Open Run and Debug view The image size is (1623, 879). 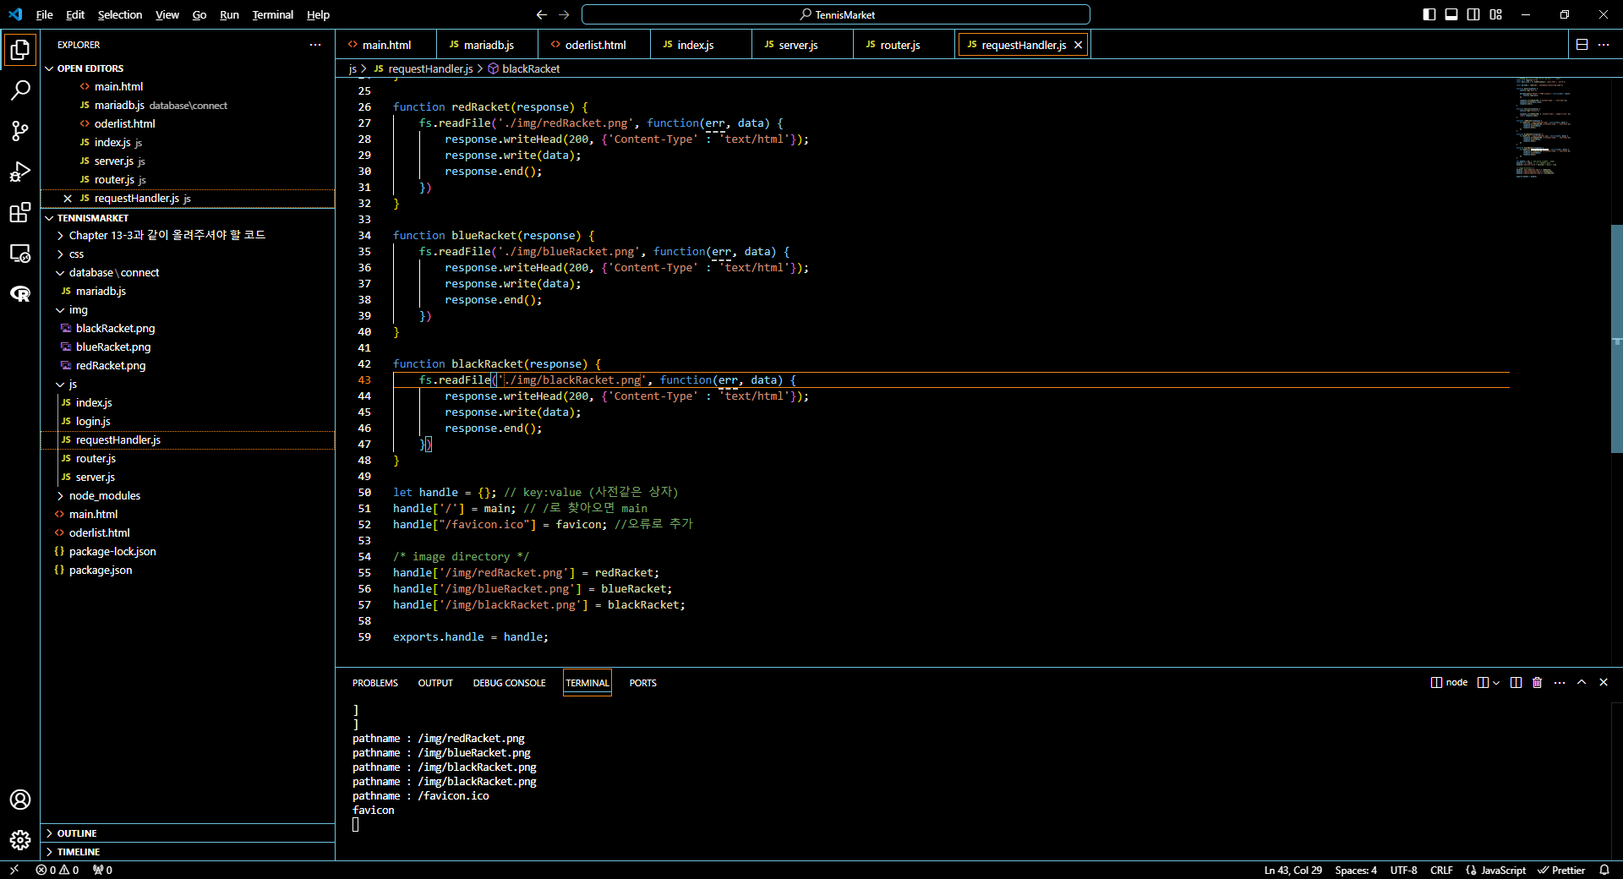(20, 172)
